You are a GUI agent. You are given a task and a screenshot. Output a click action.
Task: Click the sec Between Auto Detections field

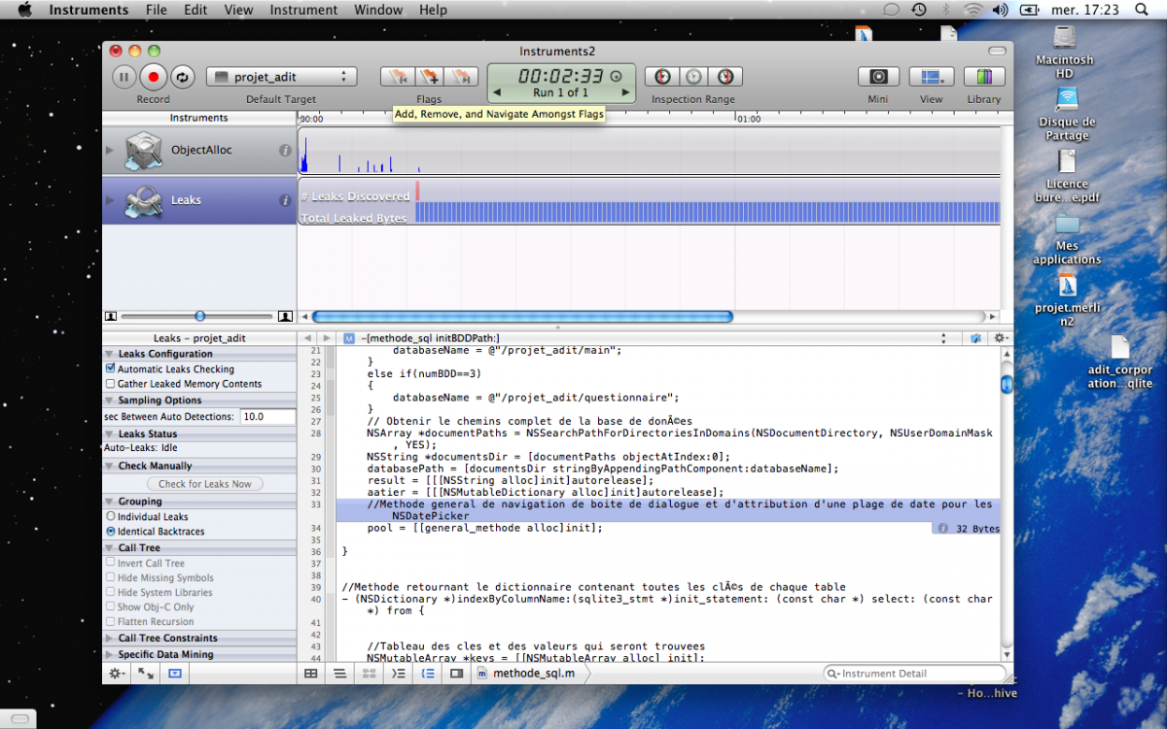267,417
